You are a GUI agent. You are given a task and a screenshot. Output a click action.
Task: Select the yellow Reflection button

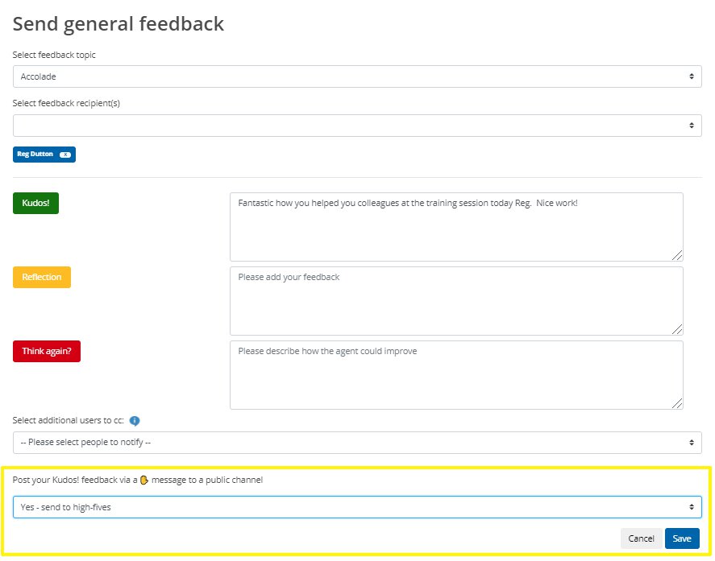[x=42, y=278]
